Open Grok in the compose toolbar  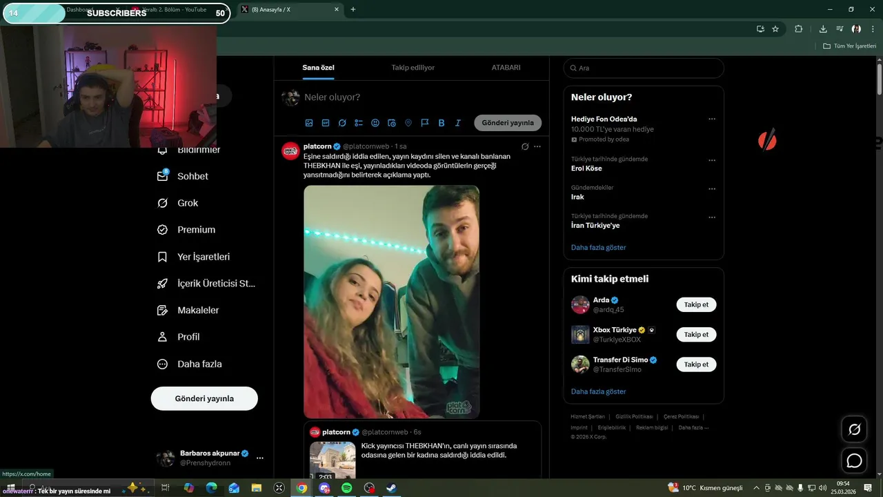pos(342,123)
